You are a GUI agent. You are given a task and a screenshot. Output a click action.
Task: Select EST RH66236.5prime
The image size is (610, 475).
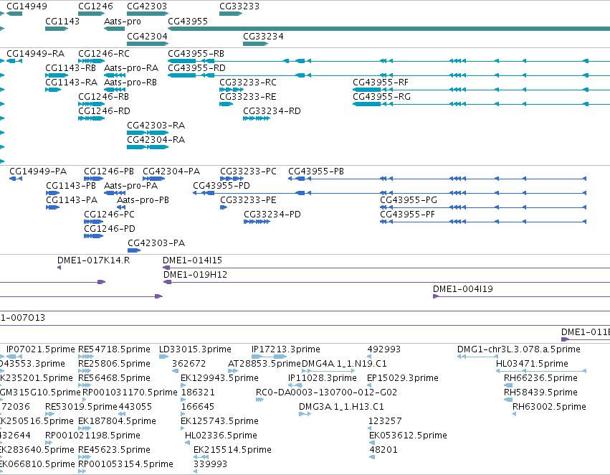(x=540, y=378)
